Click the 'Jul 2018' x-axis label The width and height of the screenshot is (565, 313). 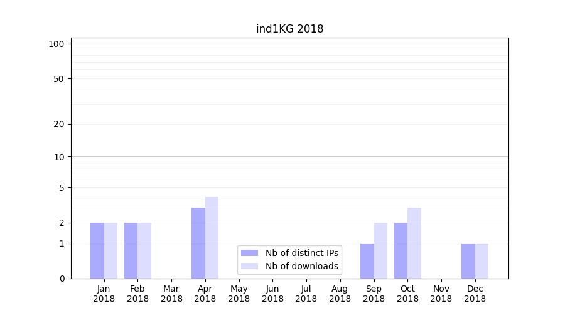[306, 294]
